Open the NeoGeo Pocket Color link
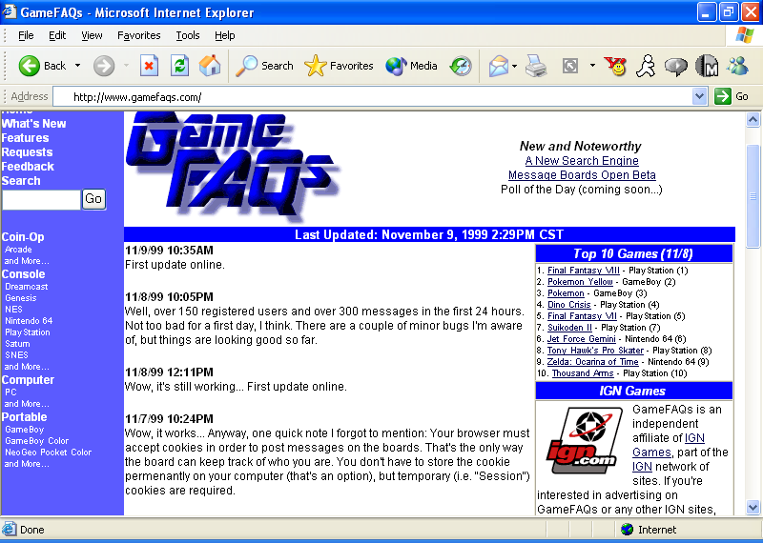 pos(49,452)
